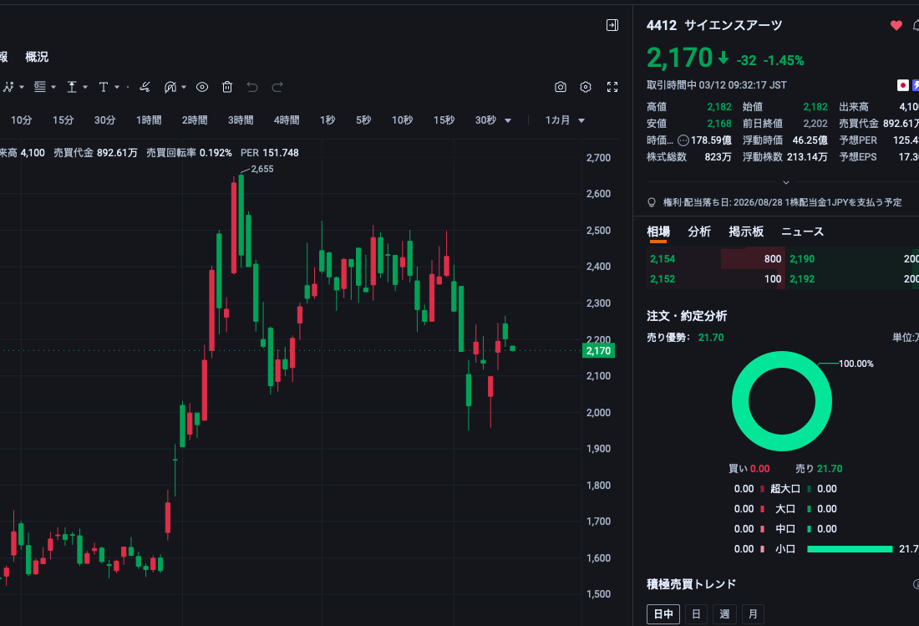Select the 1時間 timeframe button
The image size is (919, 626).
click(x=149, y=120)
